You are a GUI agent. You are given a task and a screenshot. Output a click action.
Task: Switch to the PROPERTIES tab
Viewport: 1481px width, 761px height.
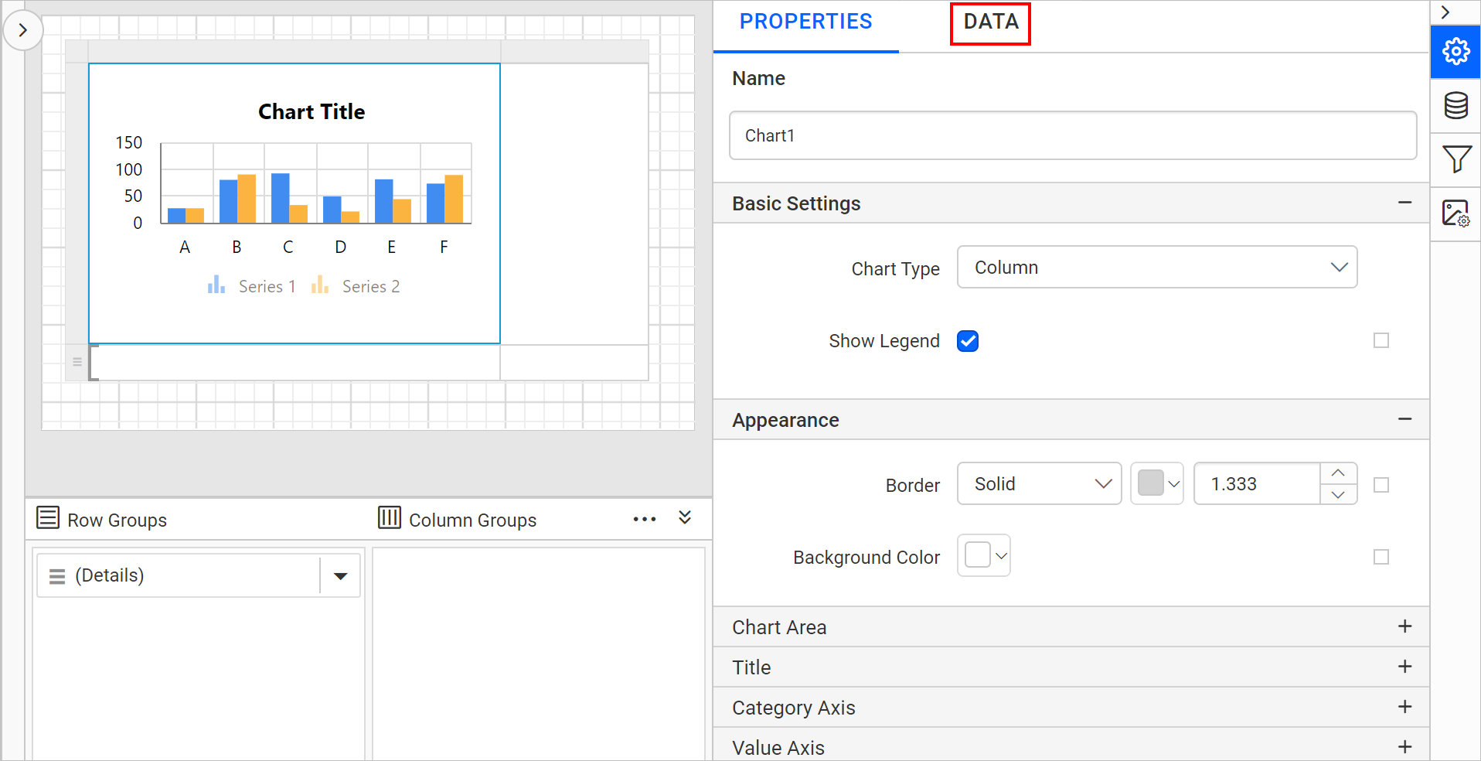click(x=806, y=22)
